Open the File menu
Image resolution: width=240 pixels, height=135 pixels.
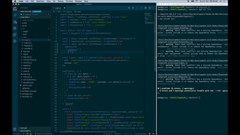[x=27, y=1]
